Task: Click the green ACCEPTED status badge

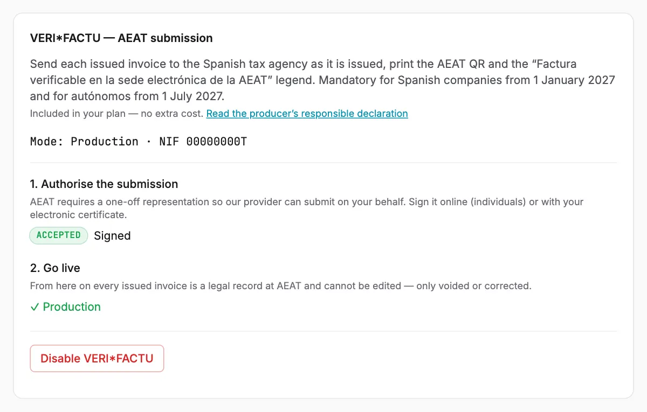Action: click(x=59, y=235)
